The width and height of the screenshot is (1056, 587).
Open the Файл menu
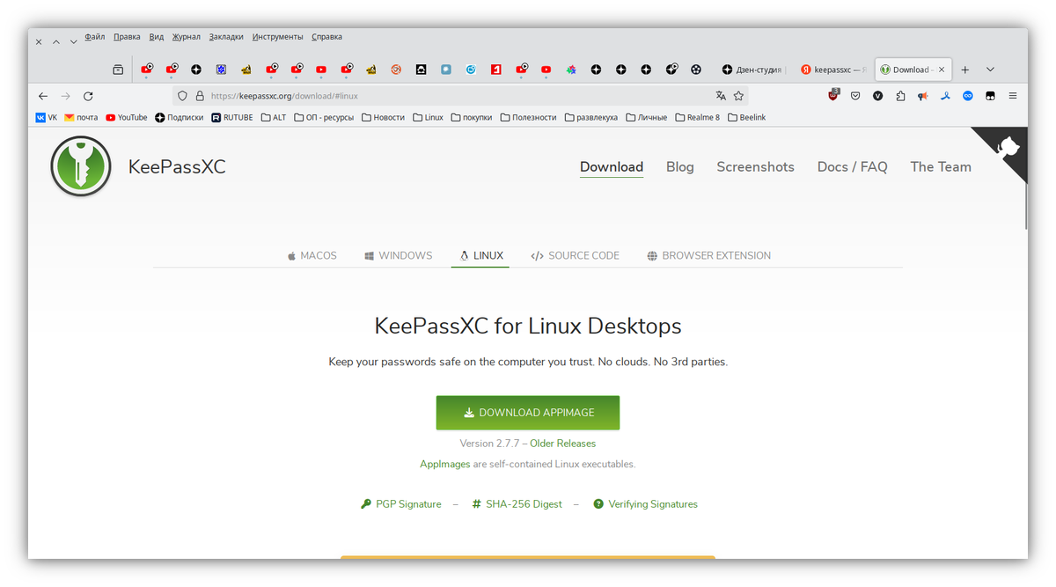coord(95,37)
